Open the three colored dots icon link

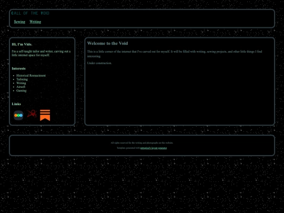click(x=18, y=115)
